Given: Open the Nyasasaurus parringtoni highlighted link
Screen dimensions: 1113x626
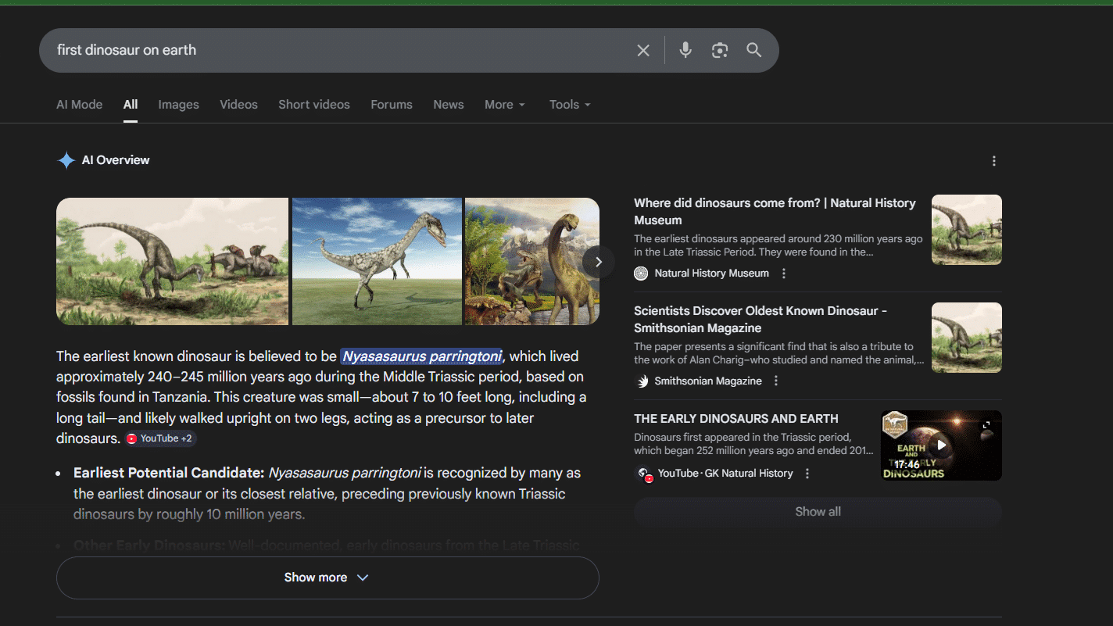Looking at the screenshot, I should [x=421, y=356].
